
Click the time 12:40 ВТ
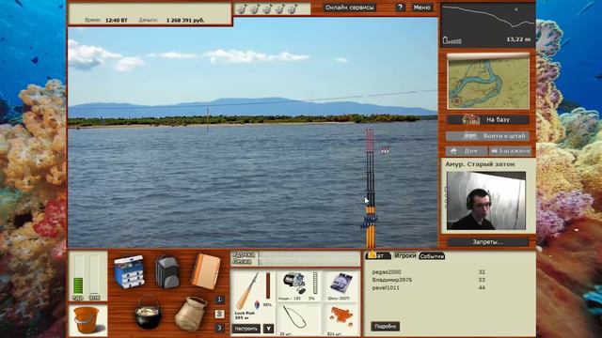coord(116,20)
